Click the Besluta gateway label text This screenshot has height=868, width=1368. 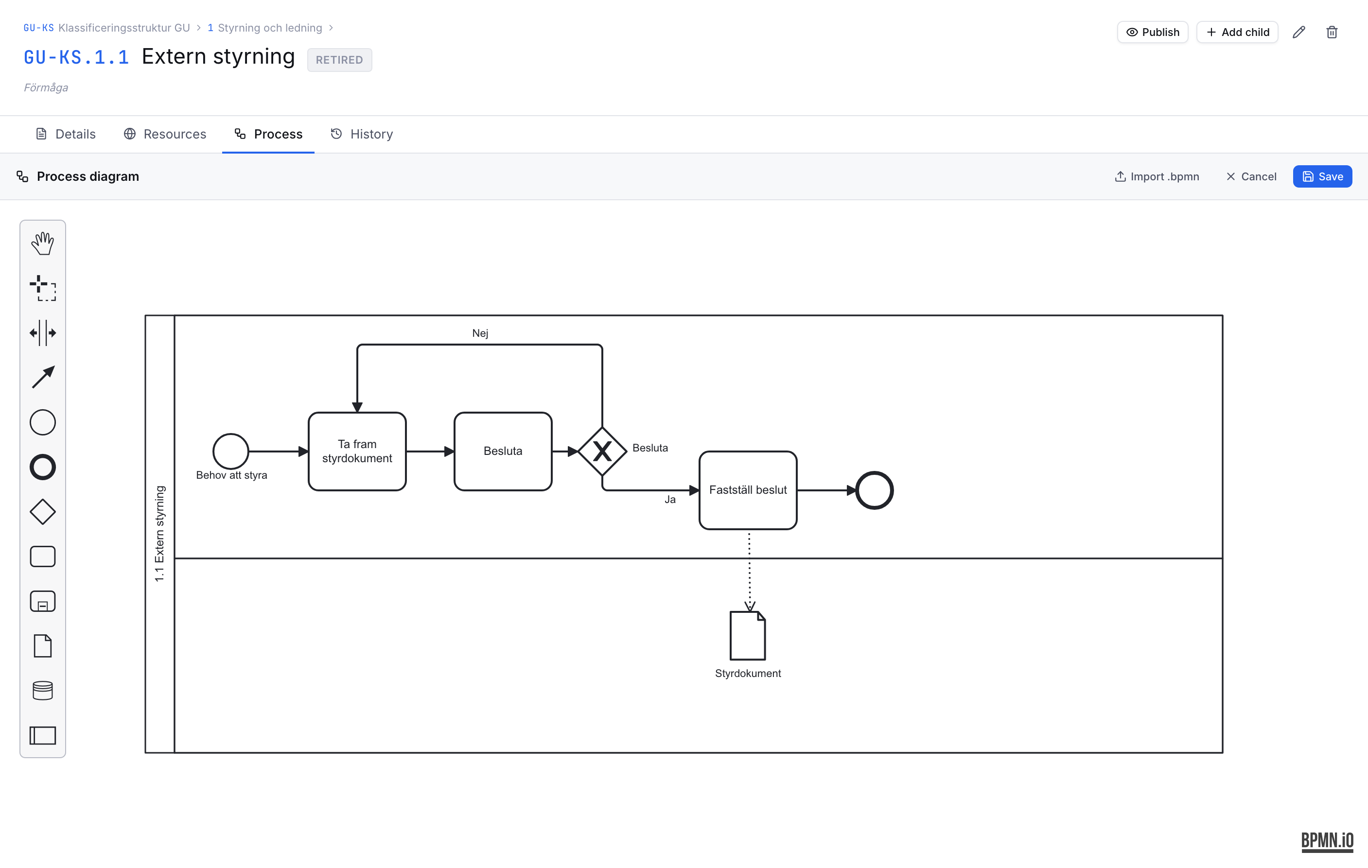(x=650, y=448)
